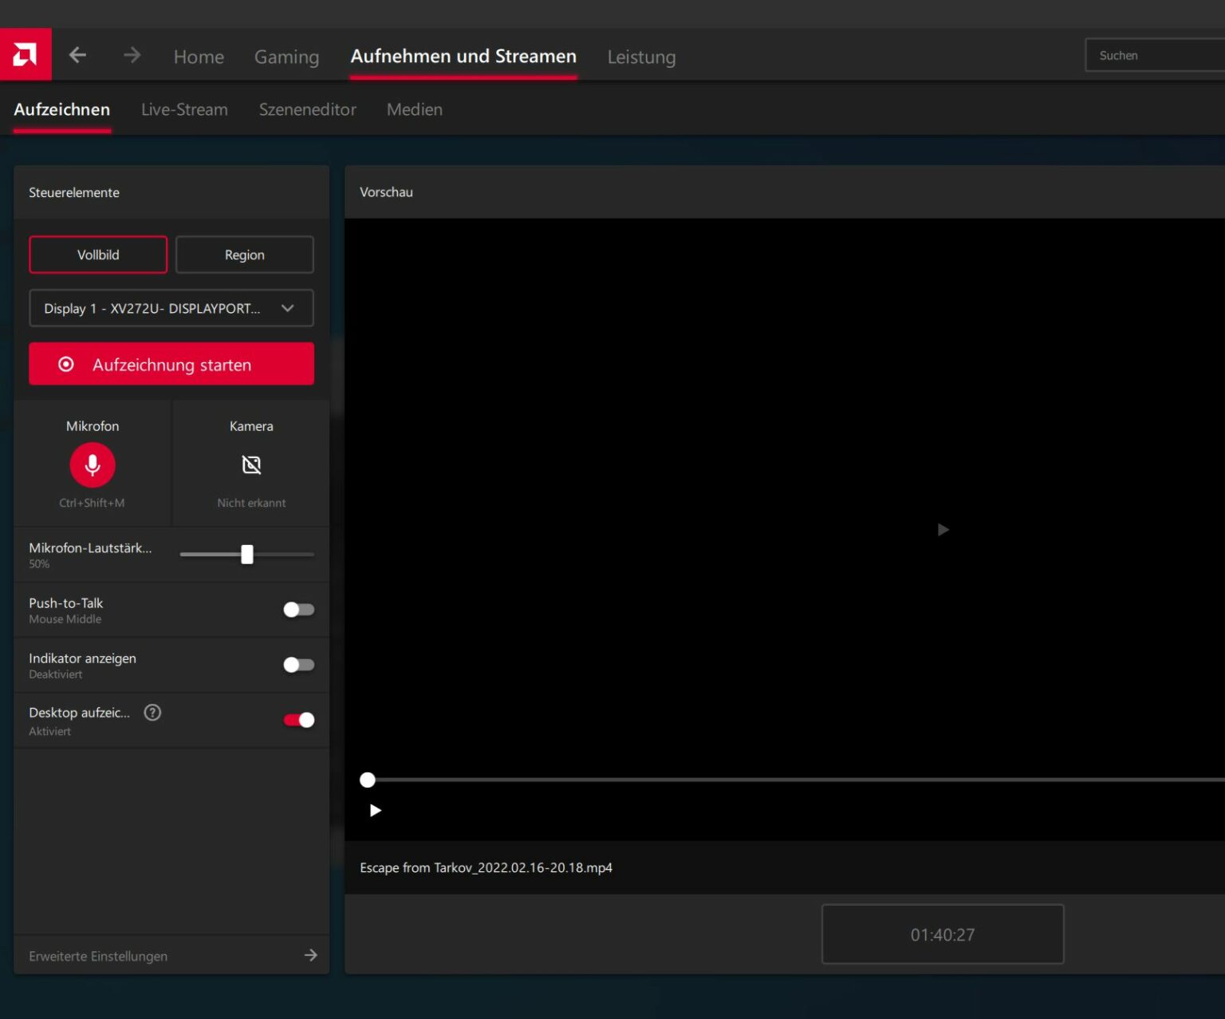
Task: Open the Display 1 - XV272U dropdown
Action: click(x=171, y=308)
